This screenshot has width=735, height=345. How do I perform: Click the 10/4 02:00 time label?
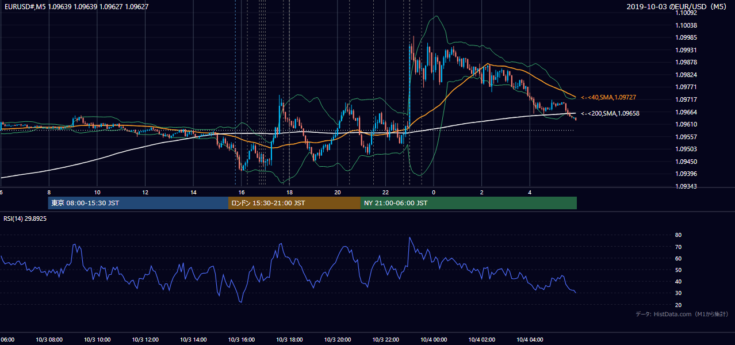482,340
